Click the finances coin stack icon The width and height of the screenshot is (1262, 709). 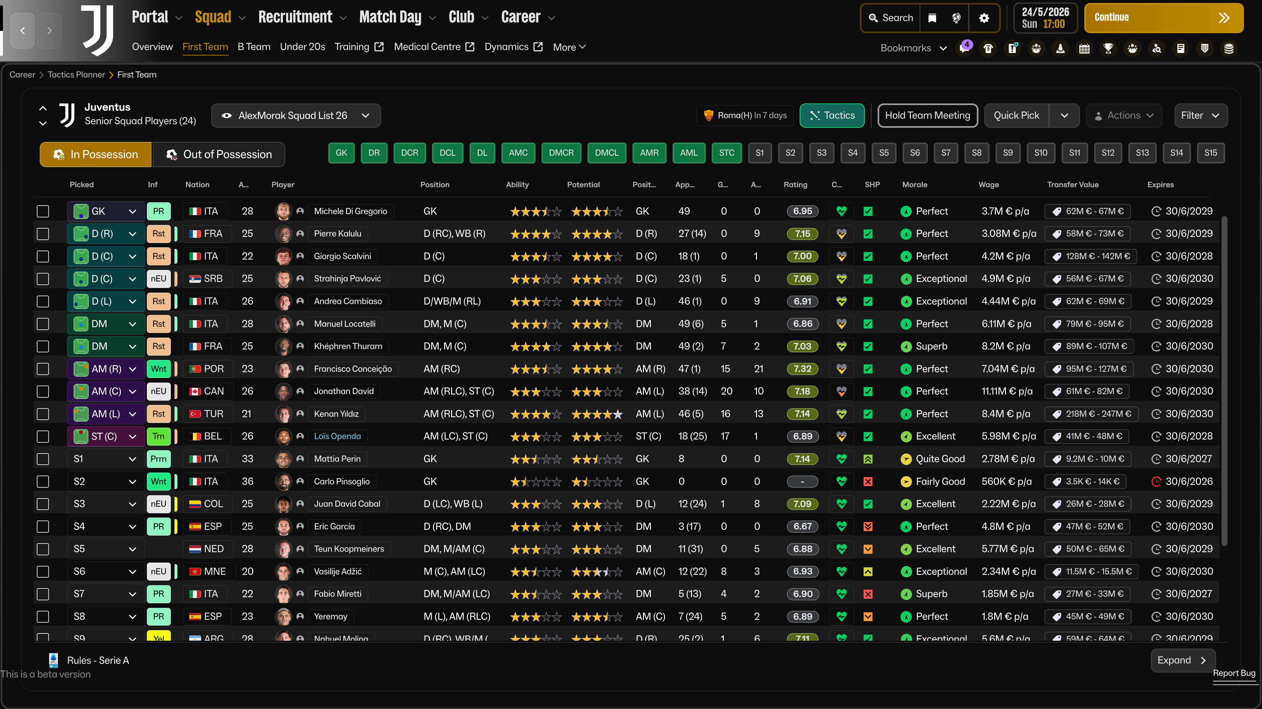(1229, 49)
